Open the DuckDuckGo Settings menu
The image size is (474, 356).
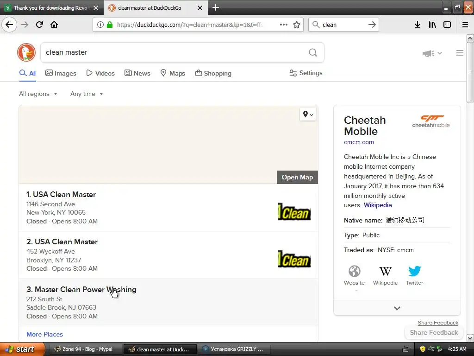click(x=306, y=73)
